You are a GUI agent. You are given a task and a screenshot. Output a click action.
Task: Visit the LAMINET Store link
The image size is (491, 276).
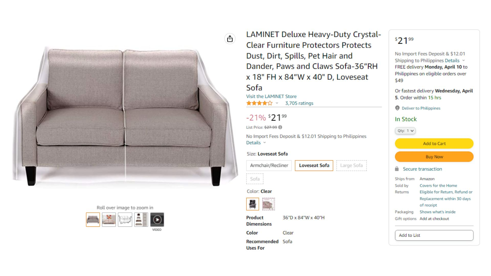[271, 96]
